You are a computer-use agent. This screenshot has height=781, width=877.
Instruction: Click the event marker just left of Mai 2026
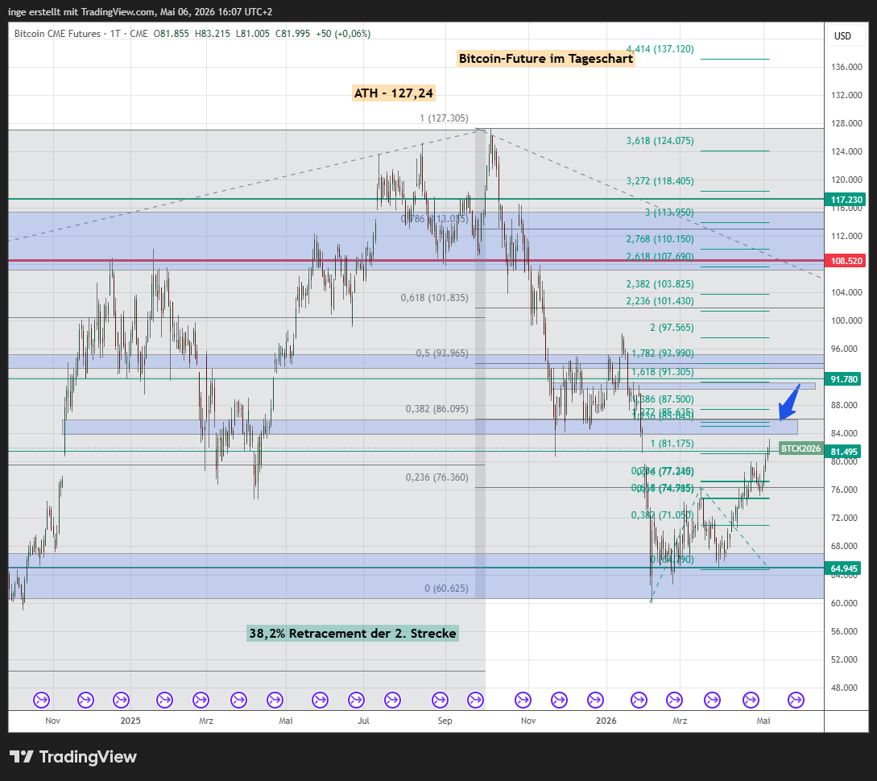751,700
